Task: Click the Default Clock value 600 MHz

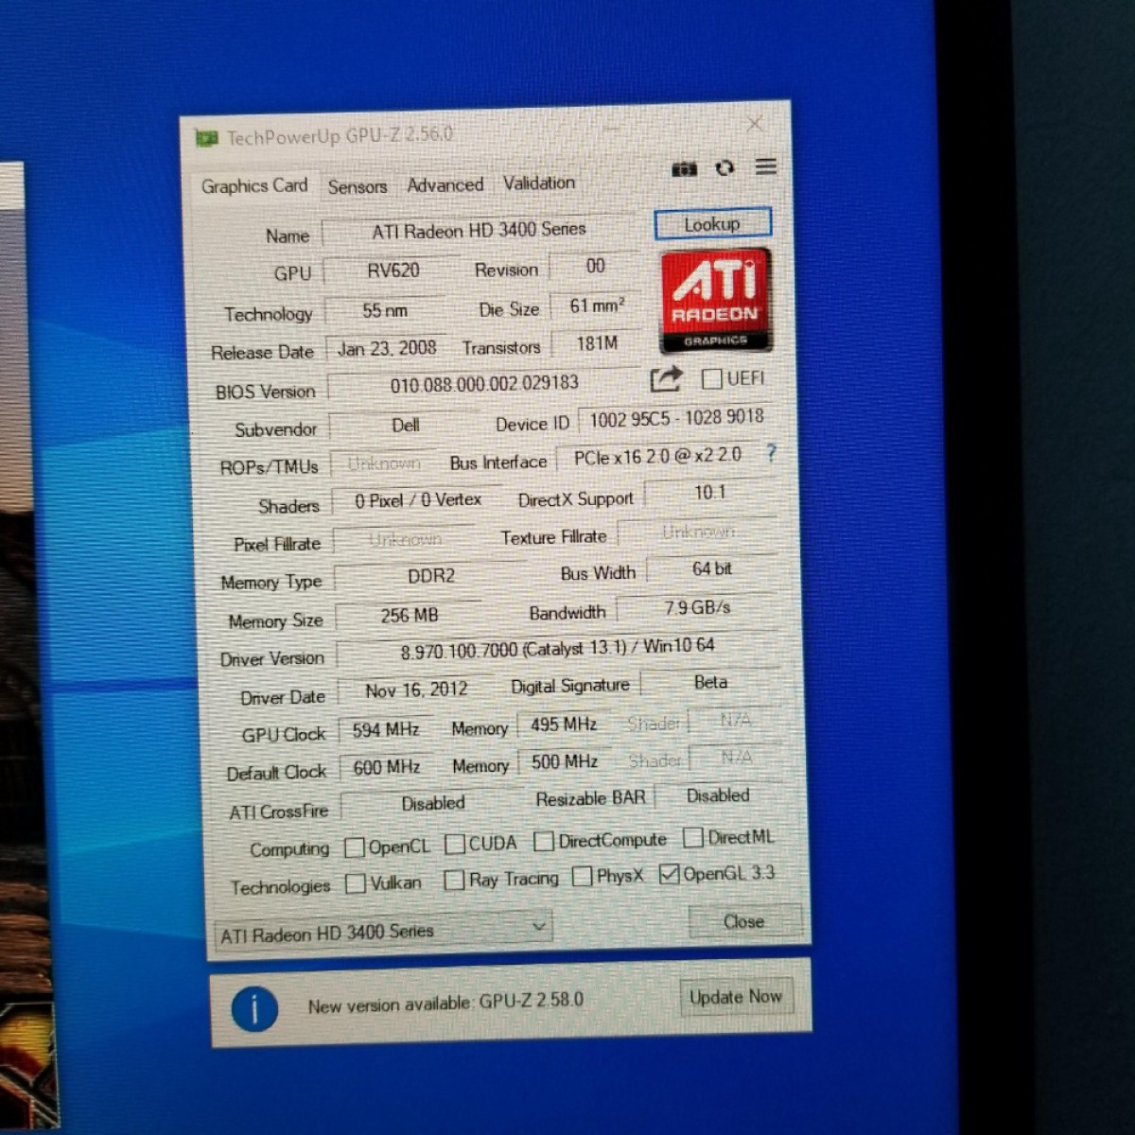Action: tap(386, 767)
